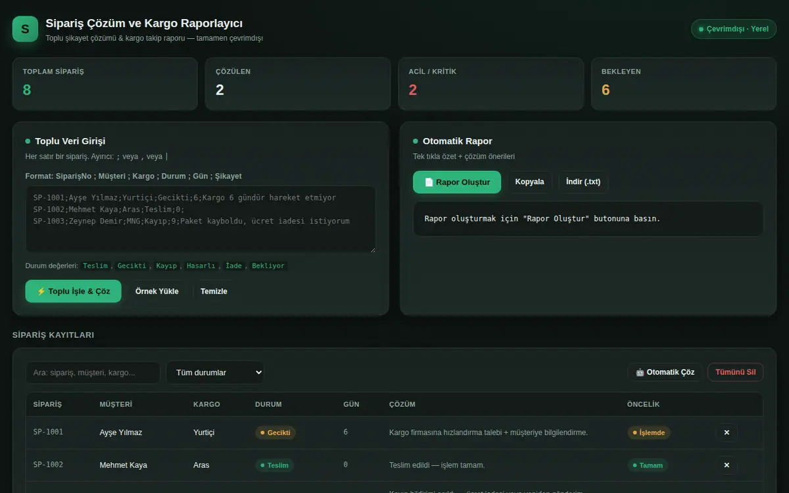
Task: Click the Hasarlı status code hint
Action: [x=201, y=266]
